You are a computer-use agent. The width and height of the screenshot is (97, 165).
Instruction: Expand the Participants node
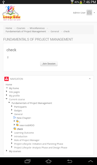click(x=12, y=106)
